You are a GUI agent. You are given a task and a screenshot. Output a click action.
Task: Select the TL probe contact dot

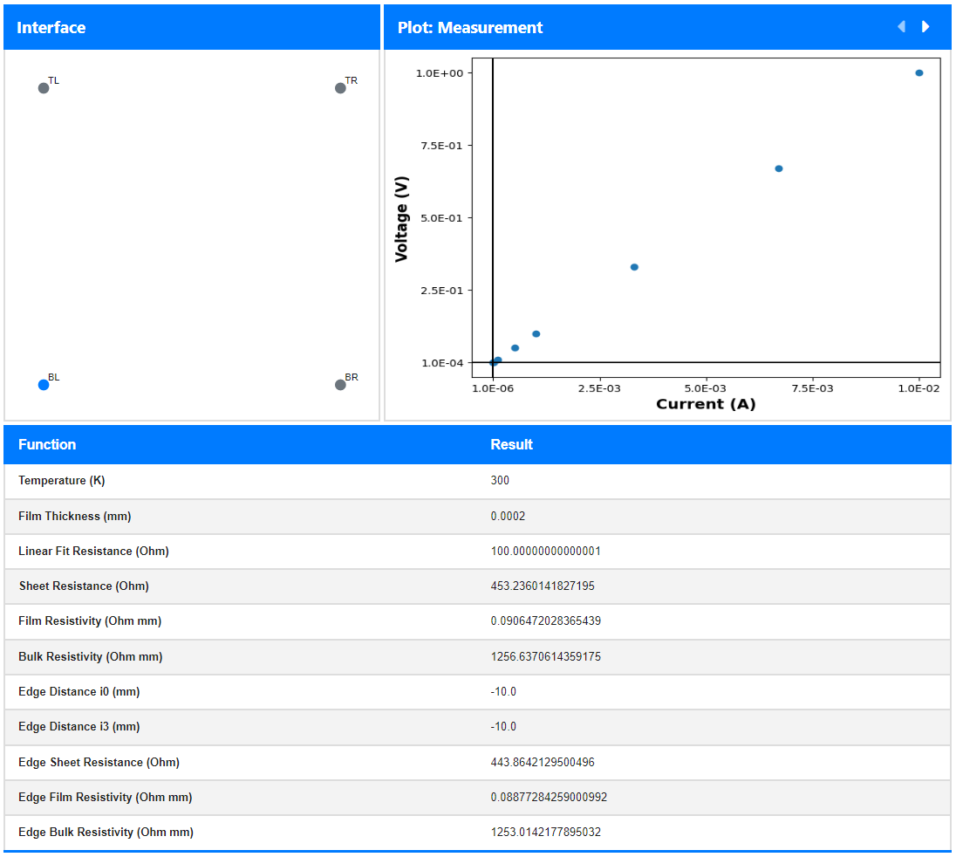pyautogui.click(x=44, y=88)
